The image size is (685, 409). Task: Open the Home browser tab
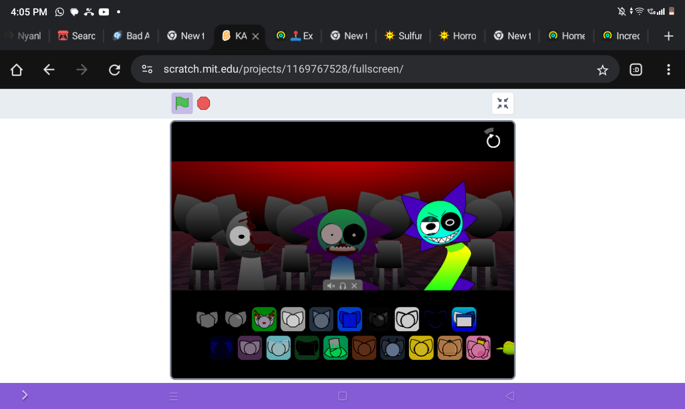pyautogui.click(x=566, y=36)
